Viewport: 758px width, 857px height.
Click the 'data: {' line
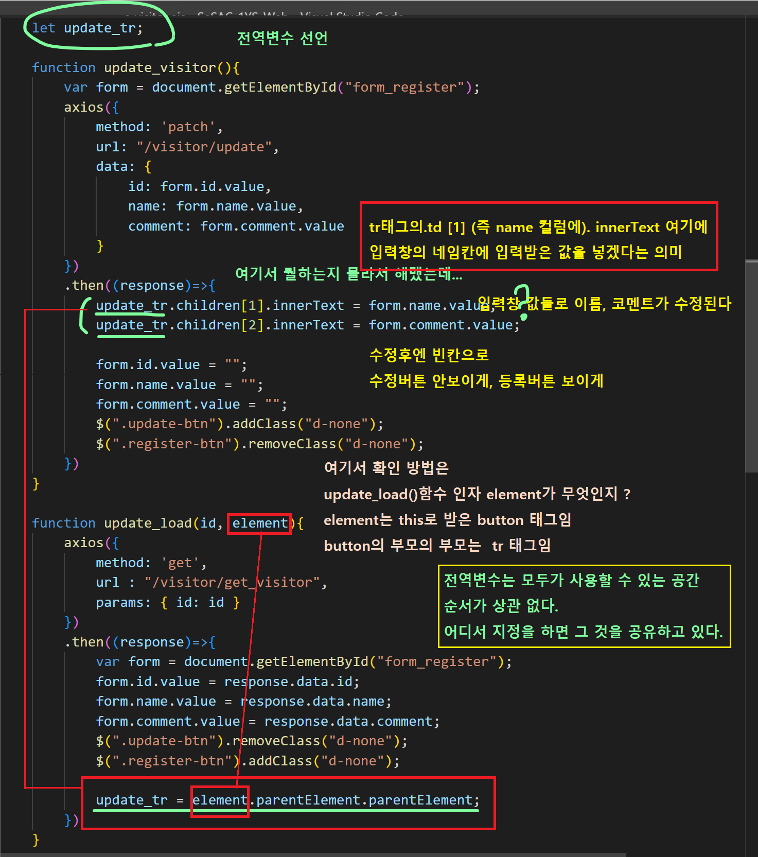tap(124, 167)
